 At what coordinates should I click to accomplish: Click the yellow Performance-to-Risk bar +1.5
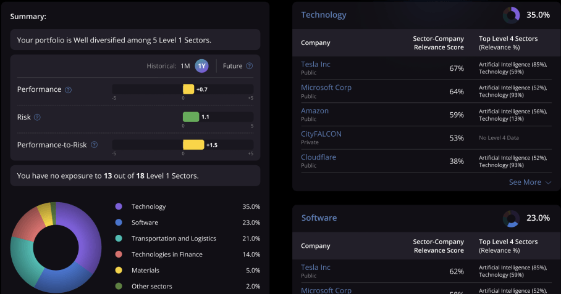193,144
